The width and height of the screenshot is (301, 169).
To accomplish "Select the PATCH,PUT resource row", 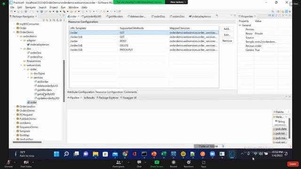I will click(144, 50).
